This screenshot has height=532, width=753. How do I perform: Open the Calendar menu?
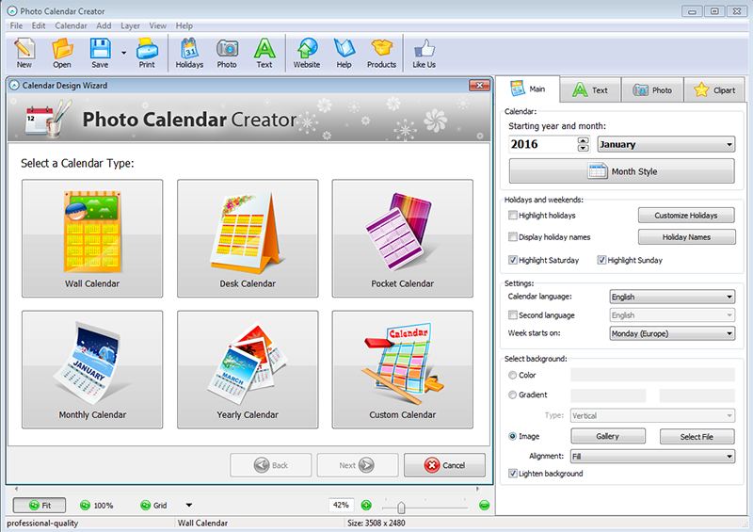[72, 26]
